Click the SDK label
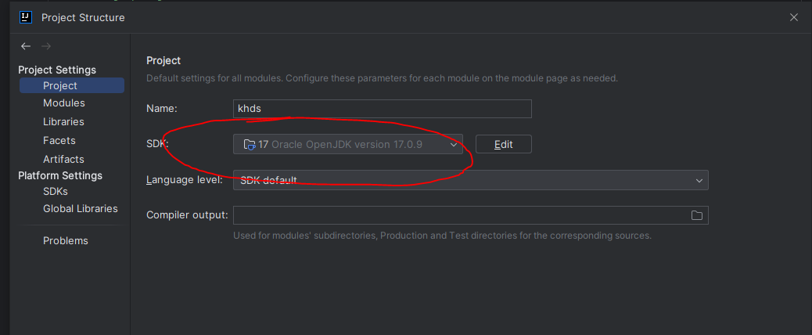Viewport: 812px width, 335px height. (x=156, y=145)
